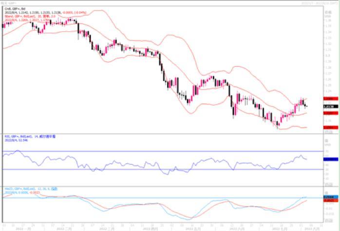
Task: Click the lowest candlestick near the July bottom
Action: coord(277,124)
